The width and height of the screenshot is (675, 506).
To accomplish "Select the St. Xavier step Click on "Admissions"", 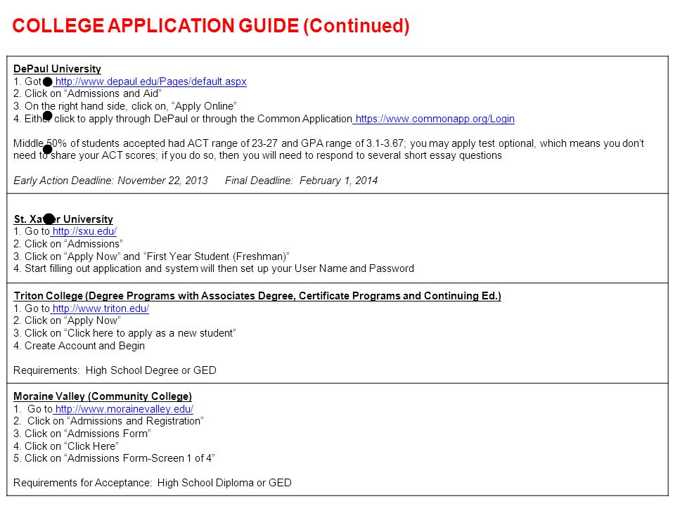I will point(68,244).
